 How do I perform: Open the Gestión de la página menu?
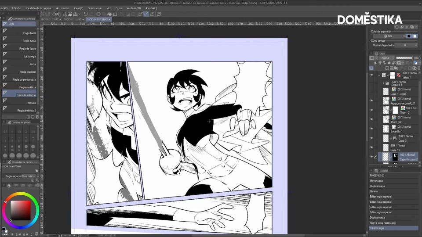click(39, 8)
